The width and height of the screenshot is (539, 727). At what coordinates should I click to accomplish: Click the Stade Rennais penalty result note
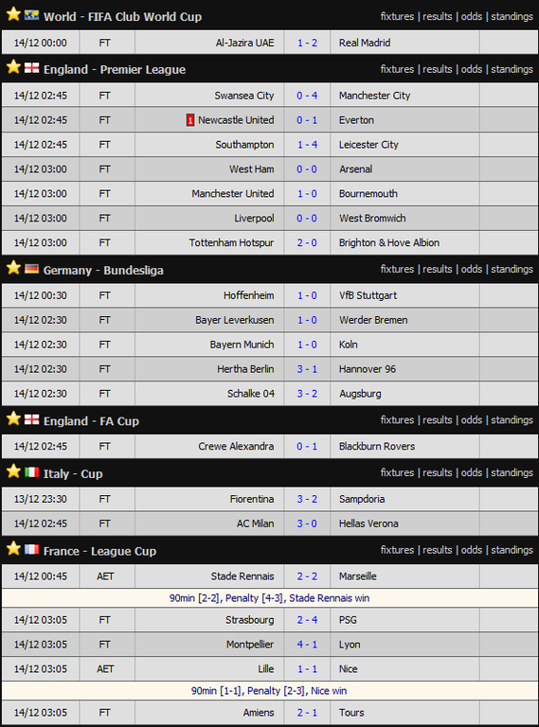pyautogui.click(x=269, y=598)
